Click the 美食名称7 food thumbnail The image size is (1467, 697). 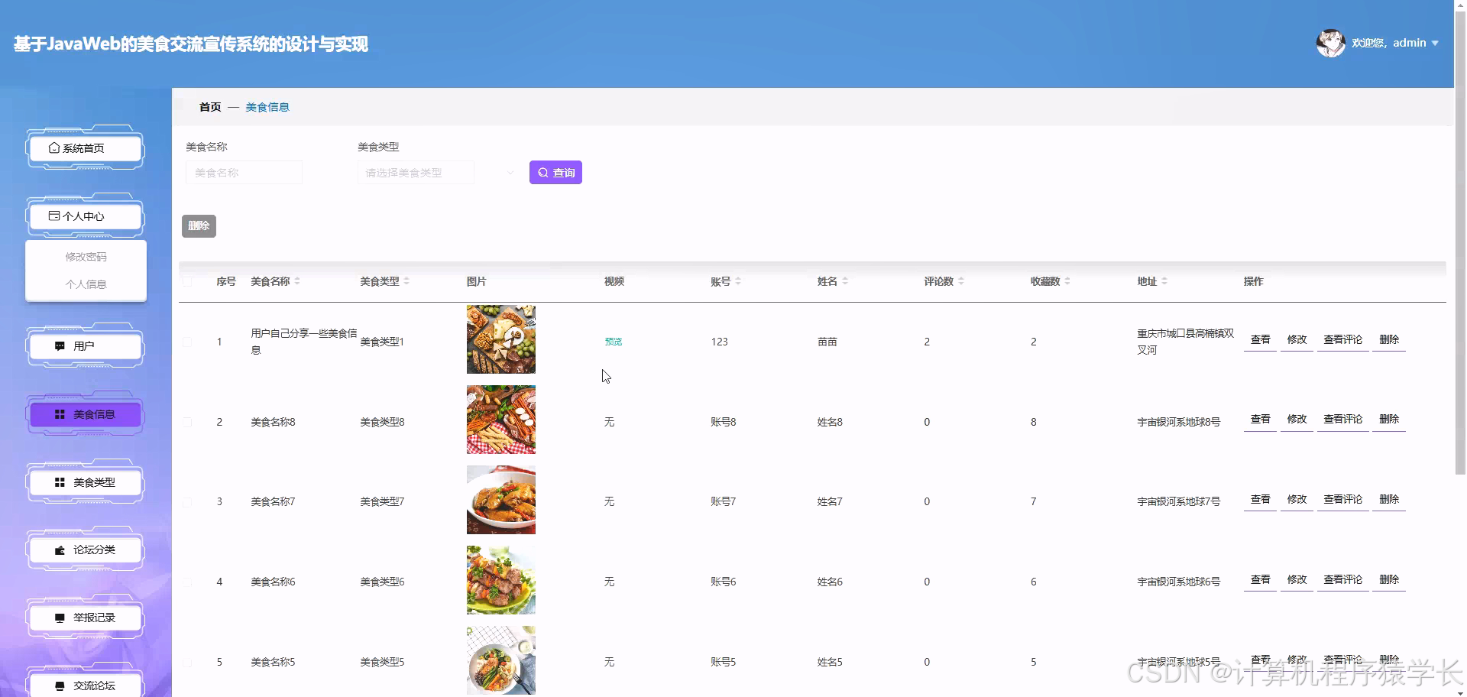(501, 500)
